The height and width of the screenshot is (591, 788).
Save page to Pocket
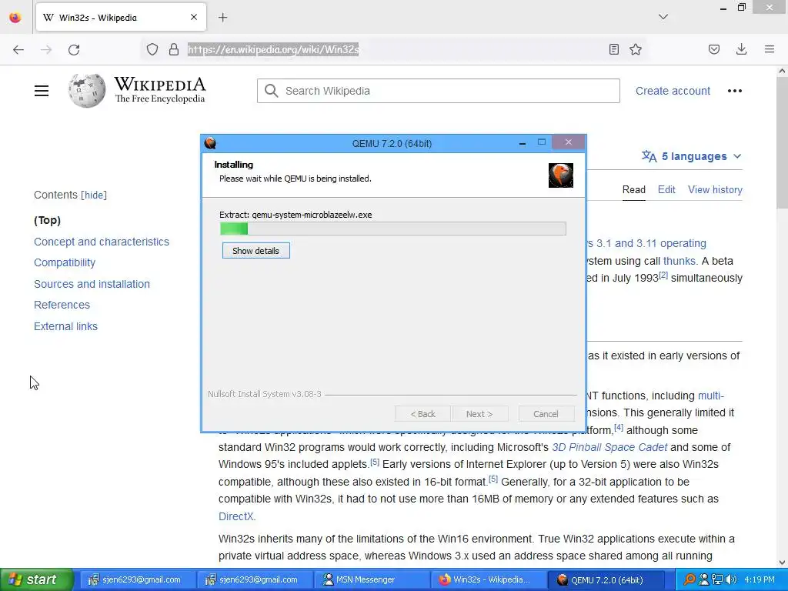point(713,49)
